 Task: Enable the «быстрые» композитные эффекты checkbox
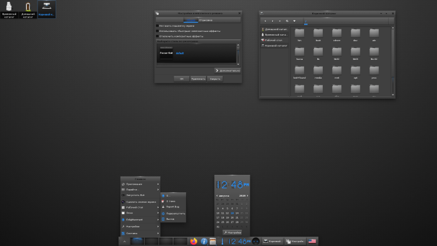tap(157, 31)
